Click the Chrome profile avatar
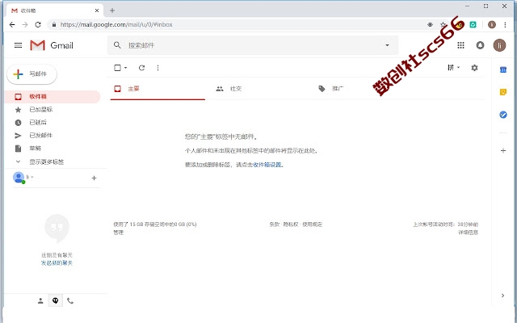Screen dimensions: 517x323 click(492, 24)
